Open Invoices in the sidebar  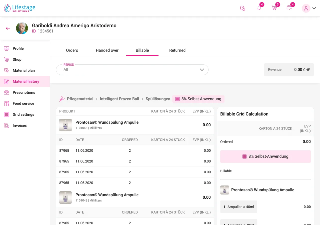pyautogui.click(x=25, y=125)
